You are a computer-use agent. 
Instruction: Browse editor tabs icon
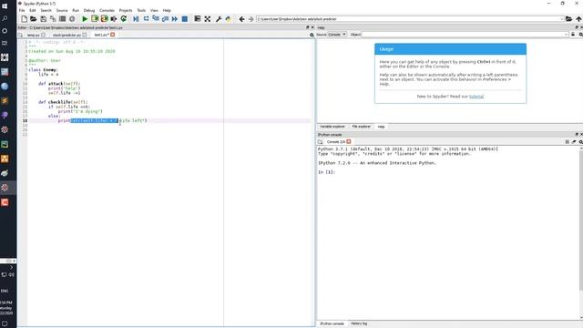click(20, 35)
